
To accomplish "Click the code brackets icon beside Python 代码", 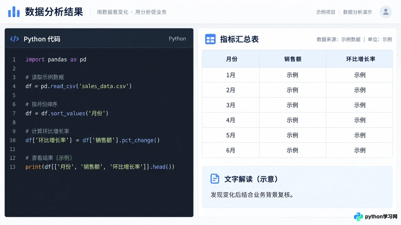I will (14, 39).
